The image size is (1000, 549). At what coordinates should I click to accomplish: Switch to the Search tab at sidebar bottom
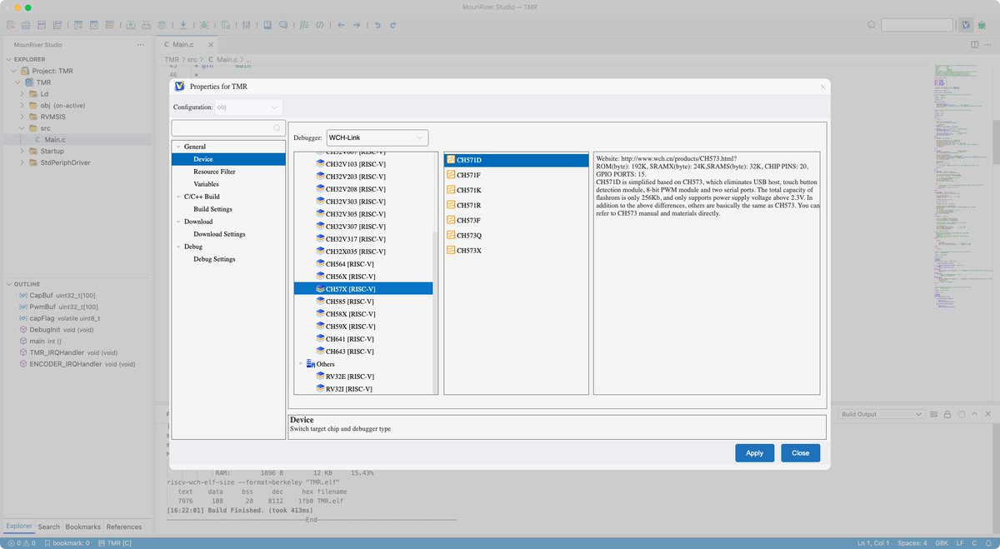click(49, 527)
